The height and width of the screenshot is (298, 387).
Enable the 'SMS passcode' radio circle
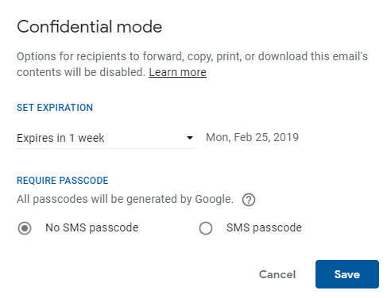(x=206, y=228)
